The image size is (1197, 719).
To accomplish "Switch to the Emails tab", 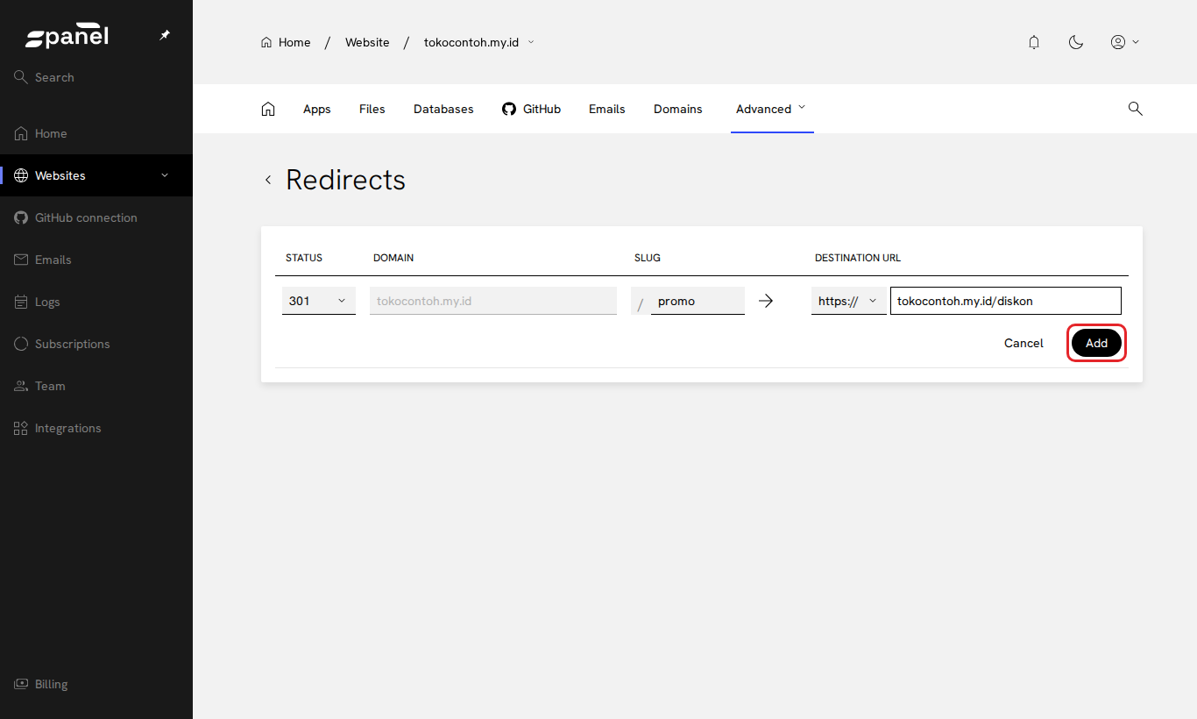I will pos(607,109).
